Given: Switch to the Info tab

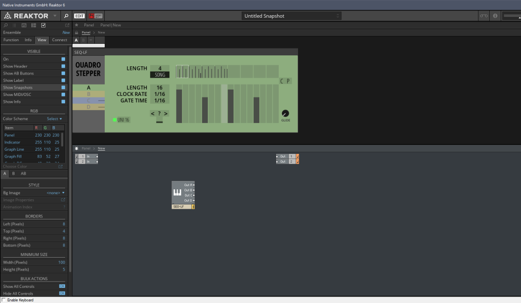Looking at the screenshot, I should (28, 40).
